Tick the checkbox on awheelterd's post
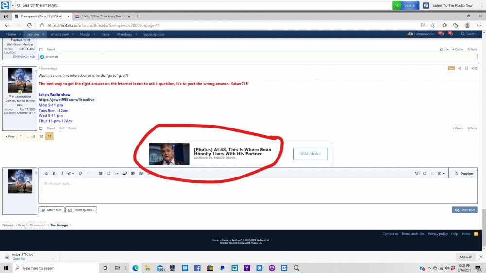This screenshot has width=486, height=273. (x=41, y=50)
